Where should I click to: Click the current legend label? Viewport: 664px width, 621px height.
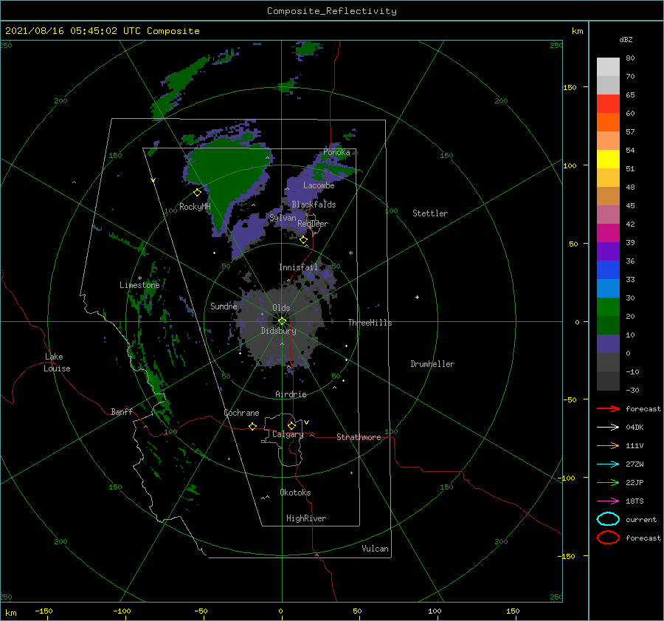(641, 520)
